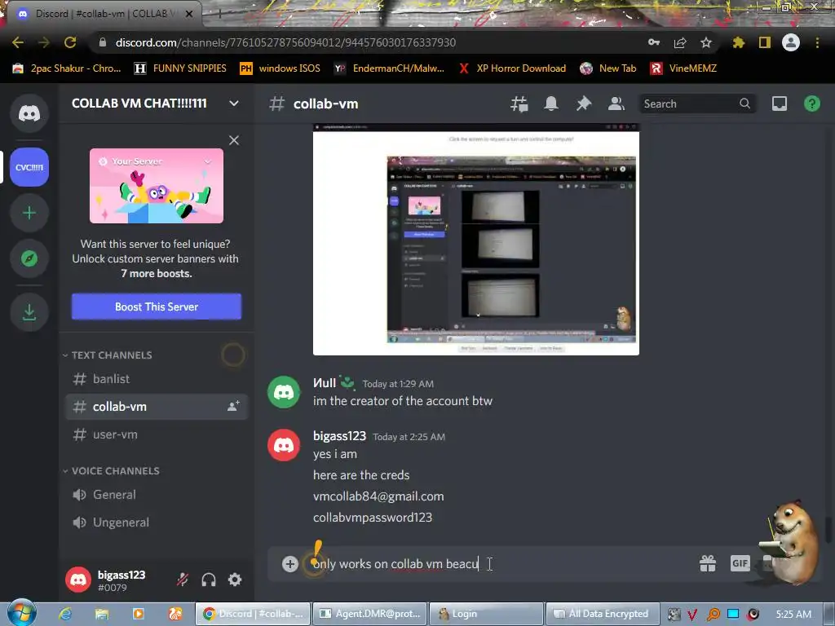Open the posted screenshot image attachment
835x626 pixels.
click(x=476, y=240)
